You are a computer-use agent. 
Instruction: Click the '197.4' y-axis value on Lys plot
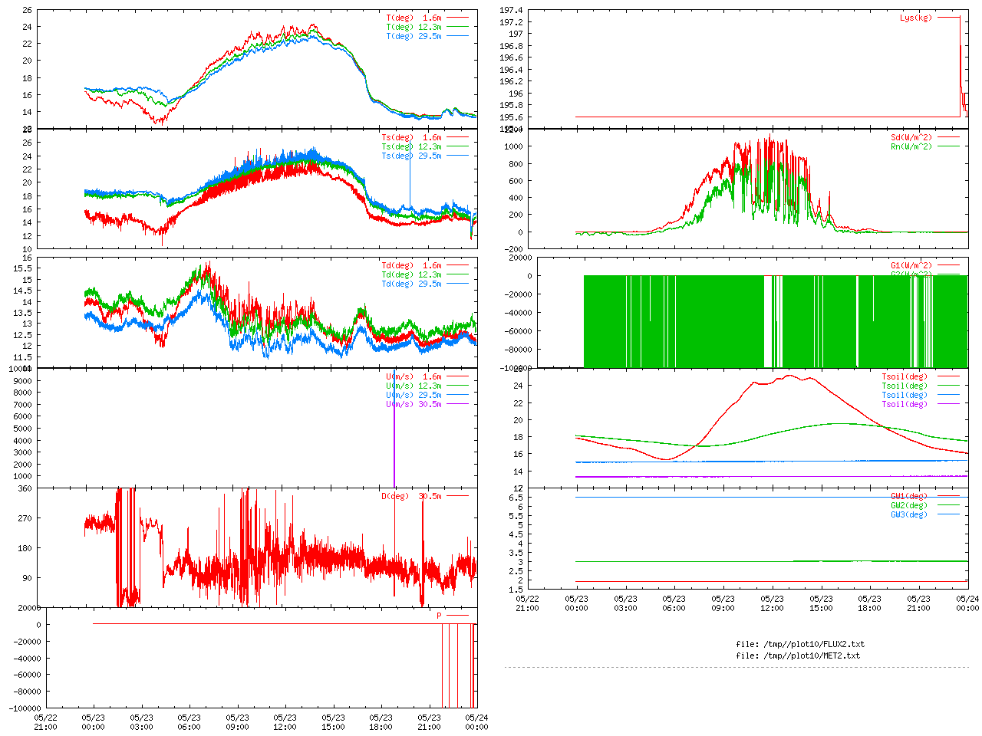[511, 10]
